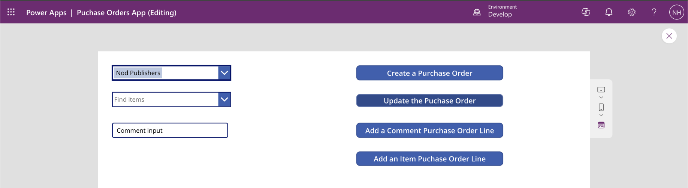The height and width of the screenshot is (188, 688).
Task: Open the Settings gear
Action: [632, 12]
